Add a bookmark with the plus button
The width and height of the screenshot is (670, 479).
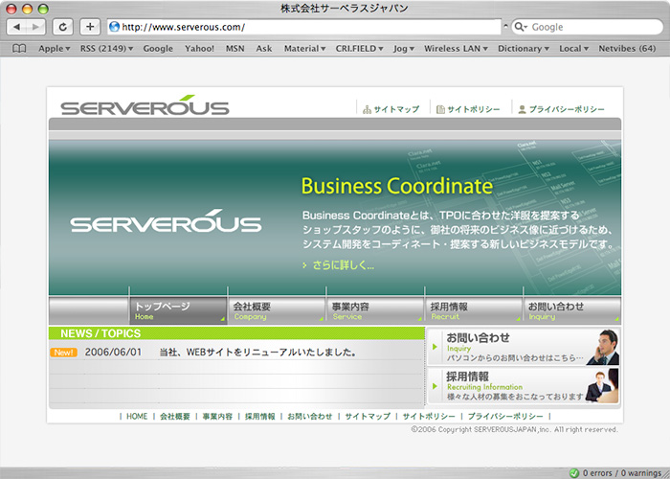click(x=90, y=27)
